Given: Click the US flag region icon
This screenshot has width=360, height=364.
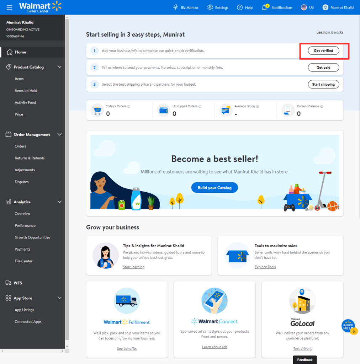Looking at the screenshot, I should 304,7.
